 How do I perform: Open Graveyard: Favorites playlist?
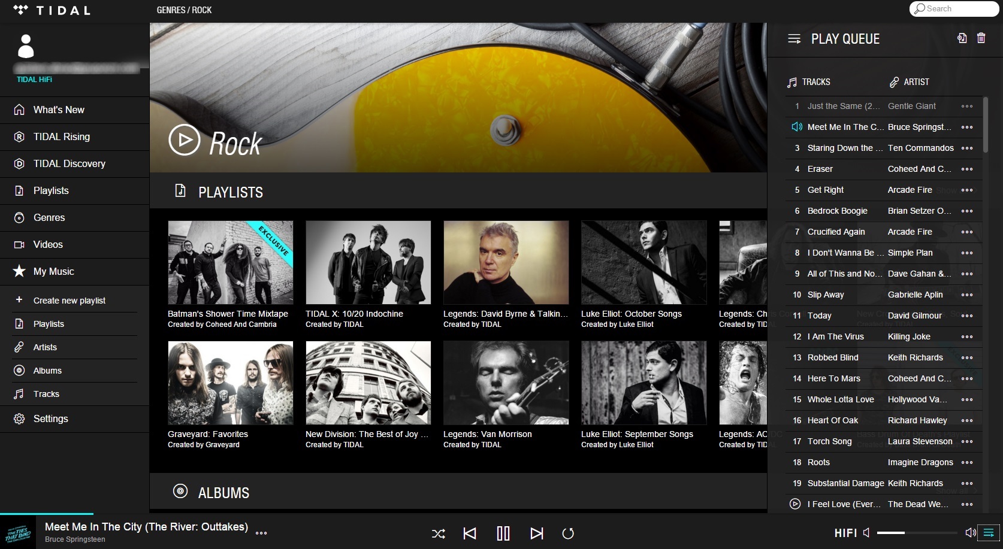coord(231,383)
